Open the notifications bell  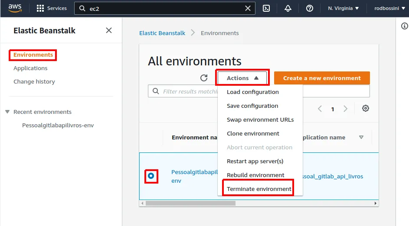pyautogui.click(x=288, y=8)
